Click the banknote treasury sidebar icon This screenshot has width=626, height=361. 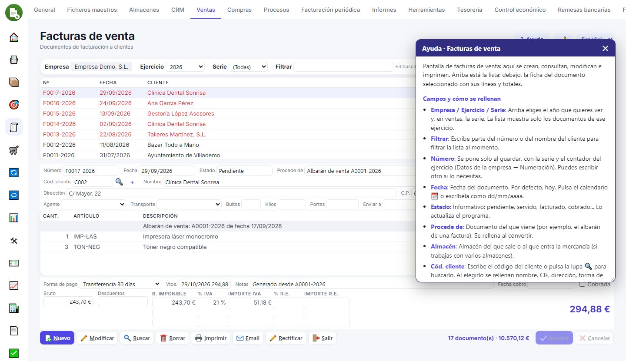click(x=14, y=263)
